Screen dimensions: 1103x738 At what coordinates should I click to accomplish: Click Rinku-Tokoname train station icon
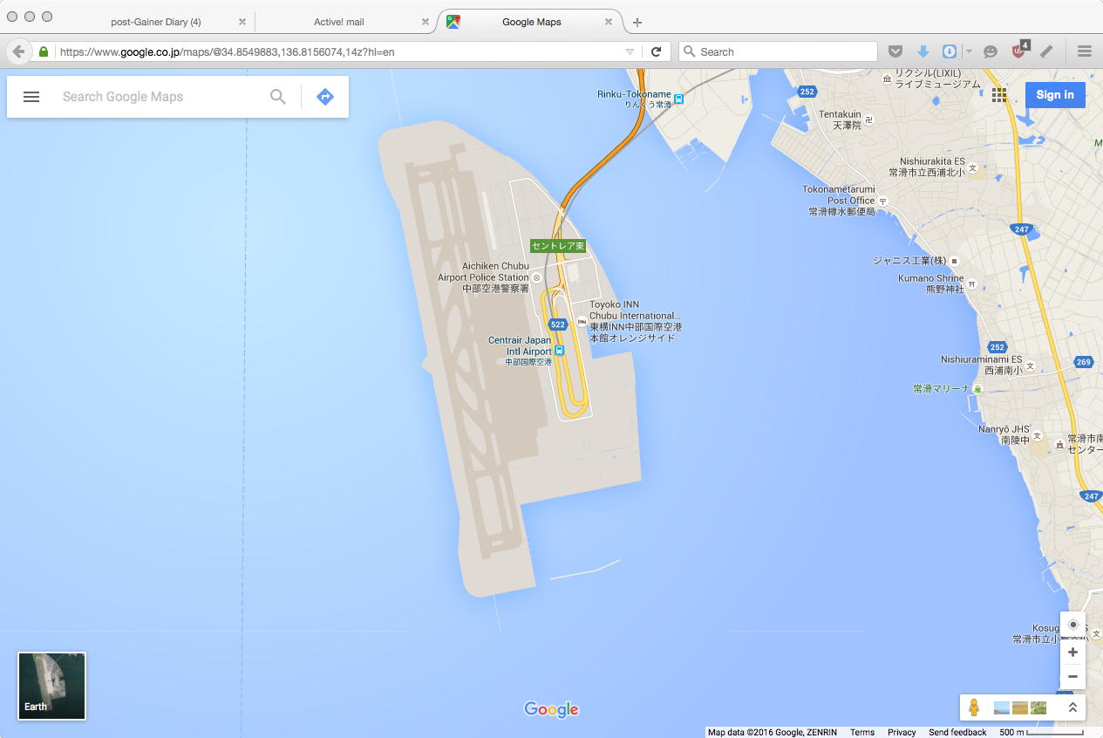click(679, 99)
